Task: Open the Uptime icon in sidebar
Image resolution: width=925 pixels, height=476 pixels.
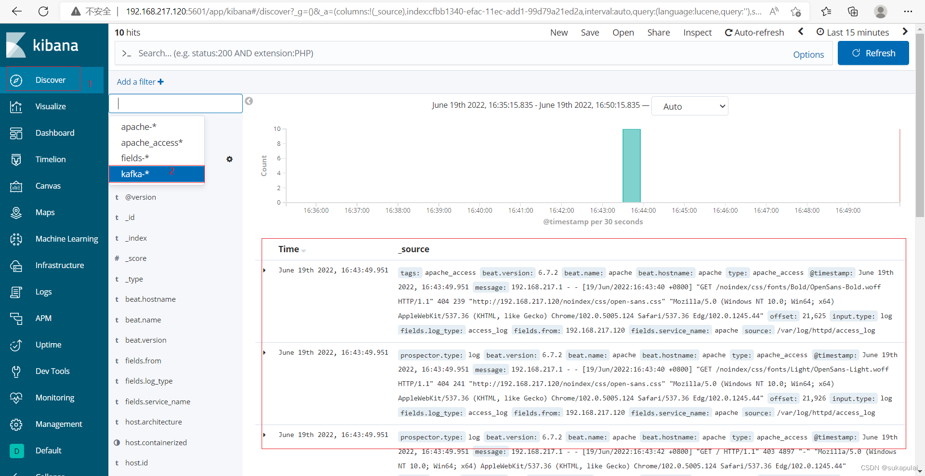Action: point(16,345)
